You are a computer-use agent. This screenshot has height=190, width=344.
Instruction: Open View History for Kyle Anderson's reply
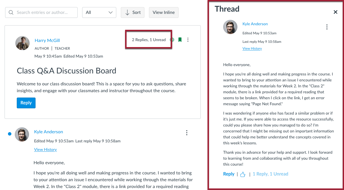pyautogui.click(x=45, y=149)
